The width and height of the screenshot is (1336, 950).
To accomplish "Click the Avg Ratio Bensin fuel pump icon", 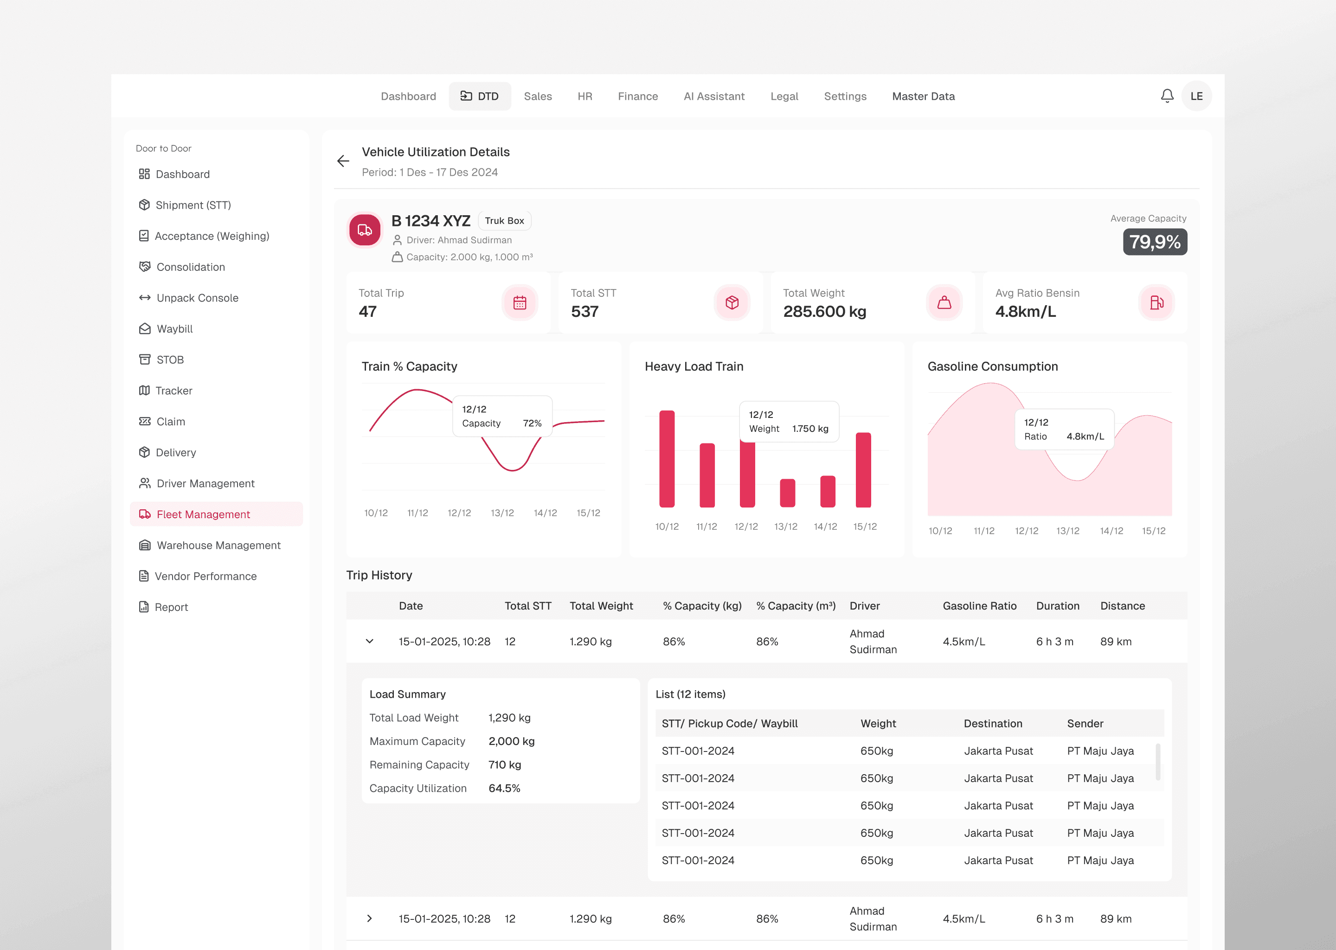I will [x=1156, y=302].
